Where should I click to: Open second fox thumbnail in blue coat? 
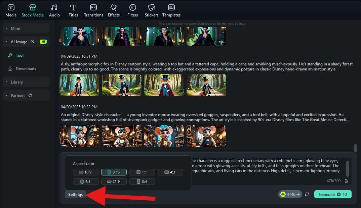click(122, 85)
